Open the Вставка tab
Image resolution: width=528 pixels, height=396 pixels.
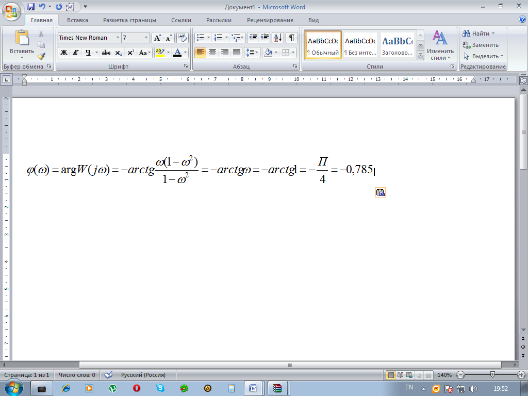coord(77,20)
